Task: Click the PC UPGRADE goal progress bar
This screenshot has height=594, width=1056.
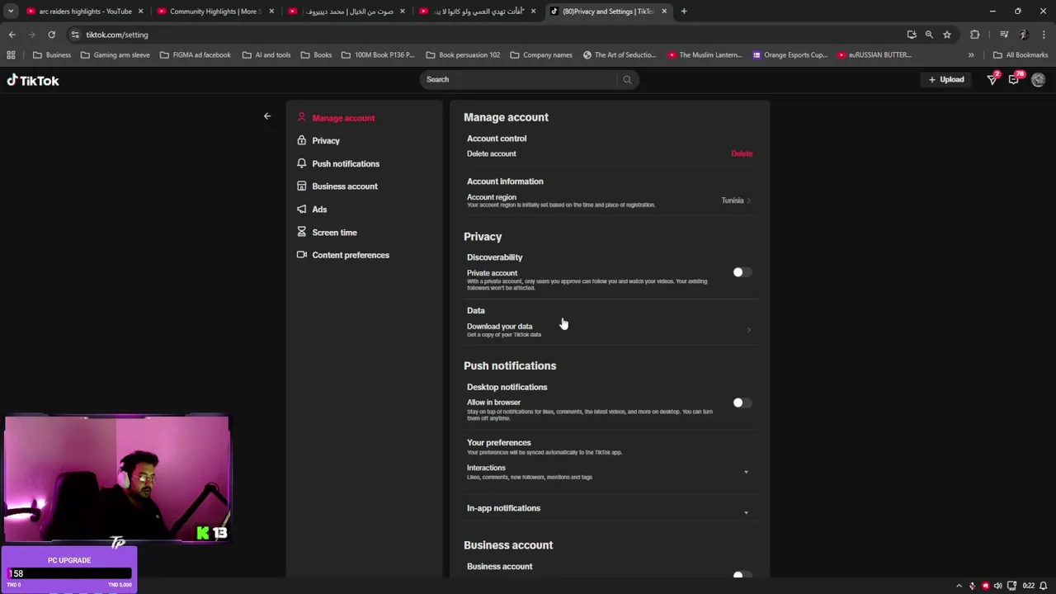Action: pyautogui.click(x=69, y=573)
